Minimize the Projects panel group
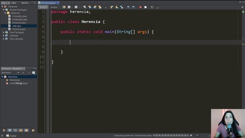 click(x=35, y=3)
